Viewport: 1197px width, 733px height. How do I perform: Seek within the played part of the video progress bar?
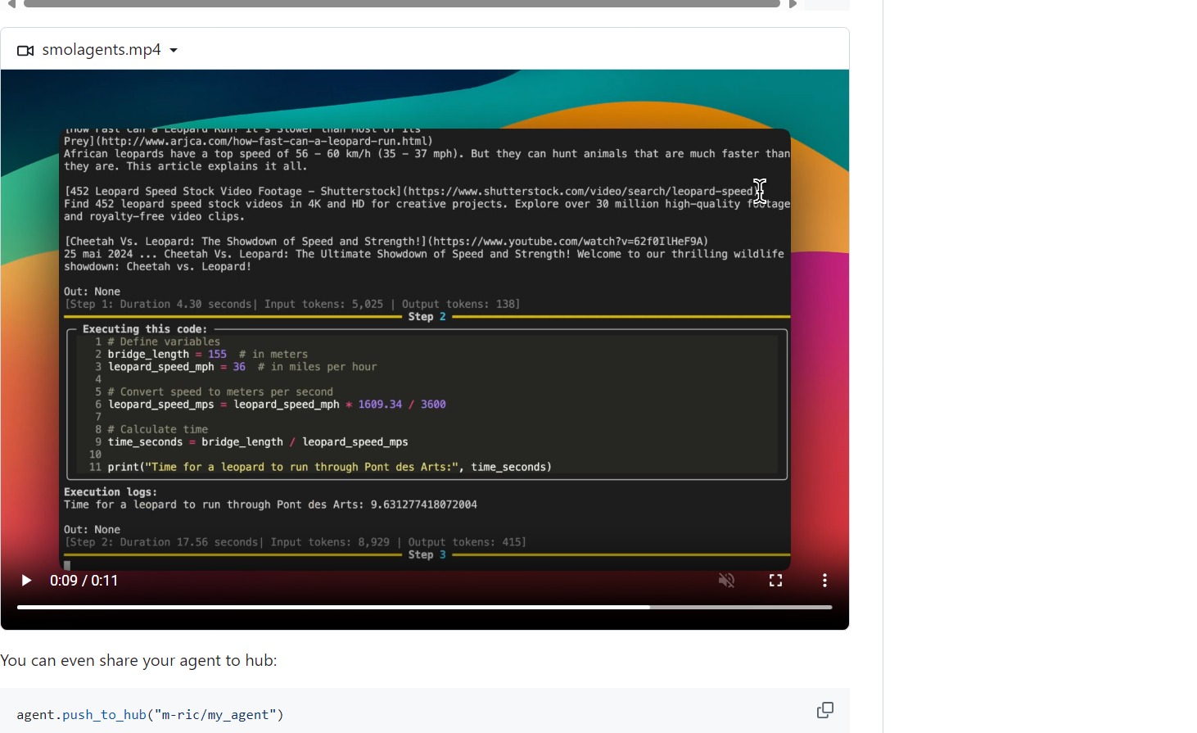[327, 607]
